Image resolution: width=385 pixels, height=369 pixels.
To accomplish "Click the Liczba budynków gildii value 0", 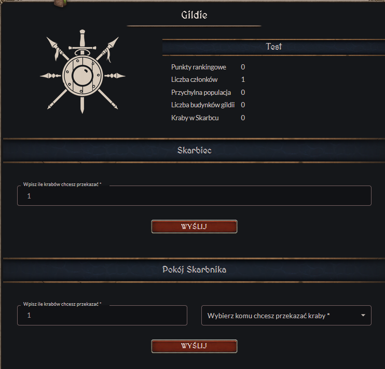I will [x=243, y=105].
